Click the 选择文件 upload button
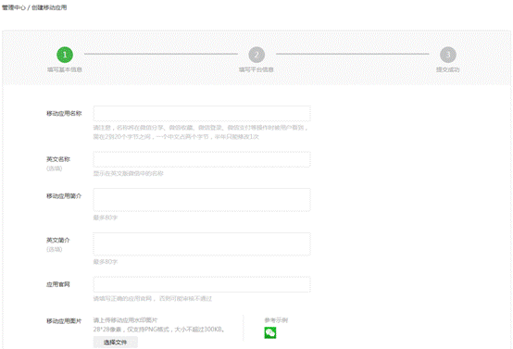 pos(116,343)
